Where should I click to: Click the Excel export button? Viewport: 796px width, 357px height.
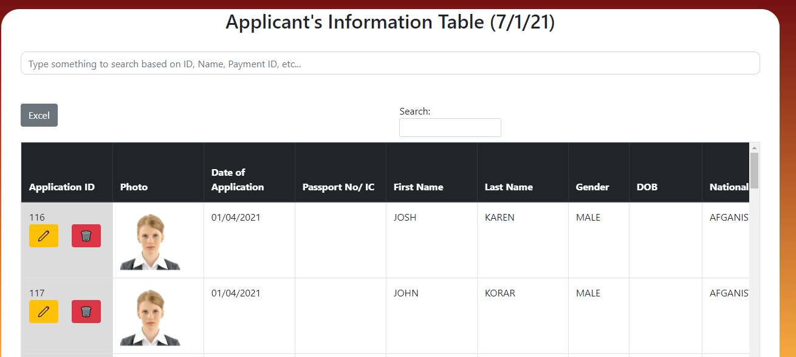39,115
